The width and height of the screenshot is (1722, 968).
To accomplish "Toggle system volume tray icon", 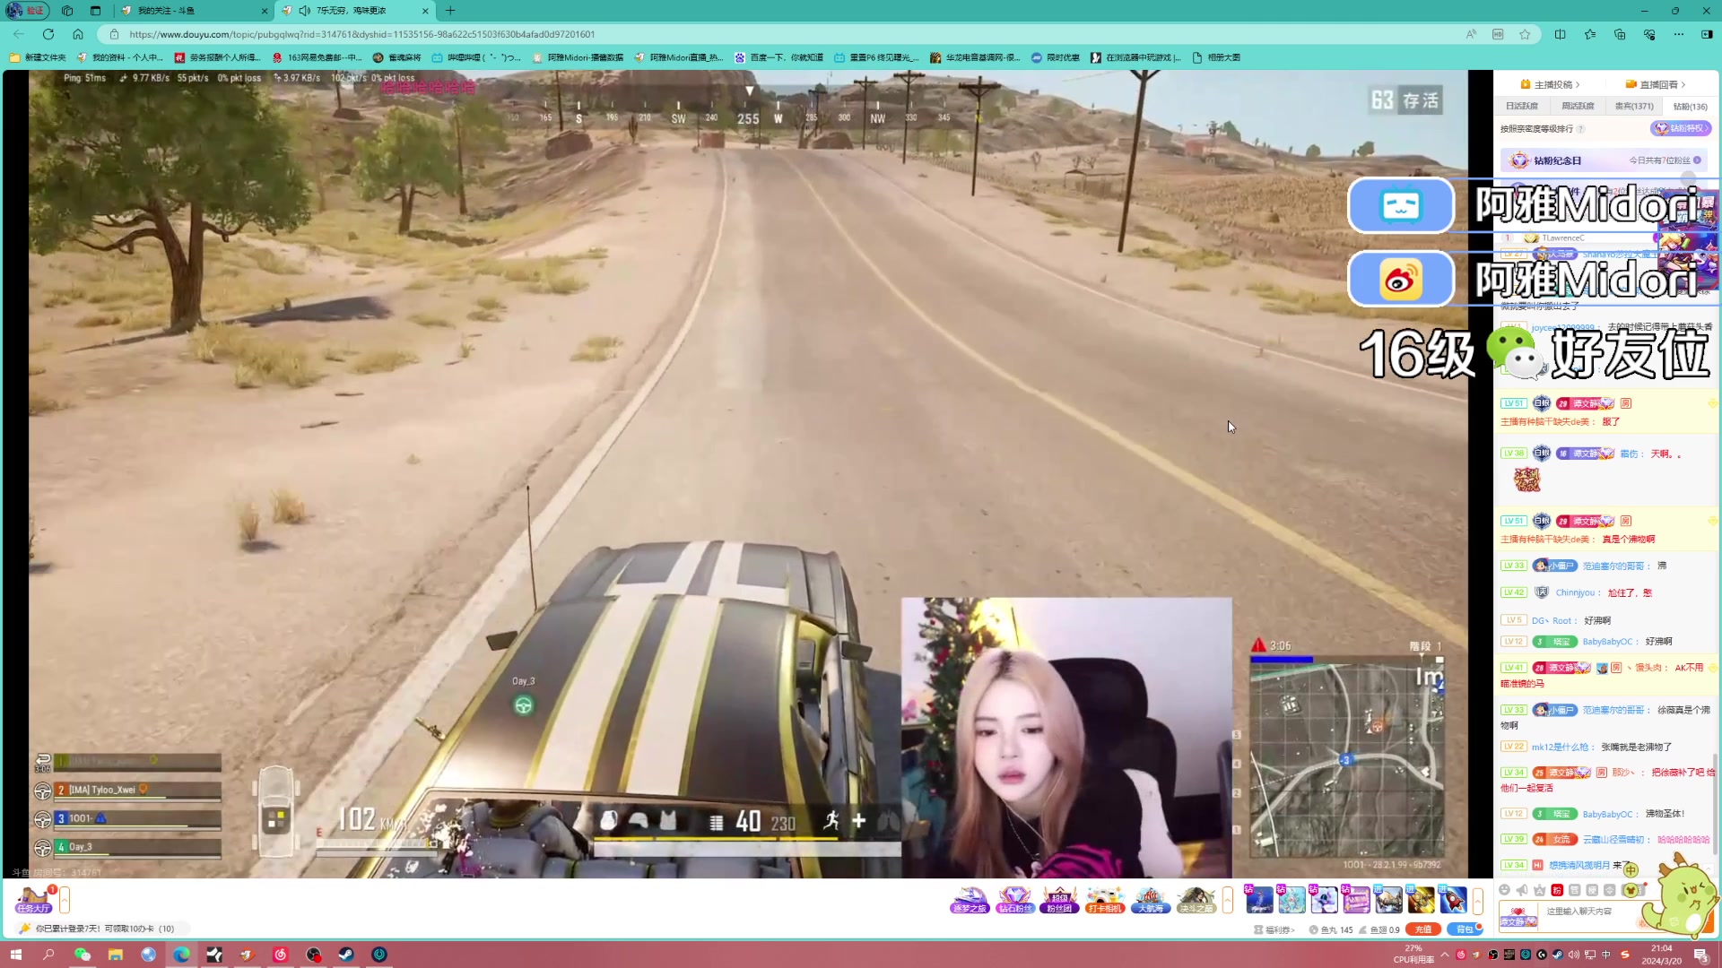I will [1574, 955].
